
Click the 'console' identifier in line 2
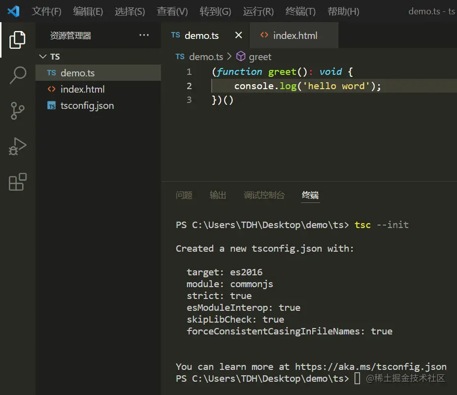pyautogui.click(x=254, y=86)
